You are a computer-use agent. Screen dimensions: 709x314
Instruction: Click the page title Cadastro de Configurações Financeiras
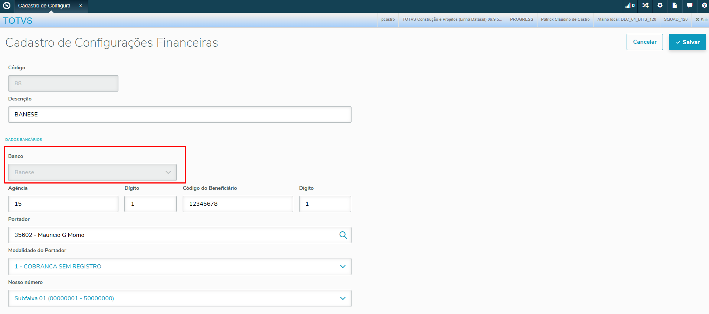112,43
